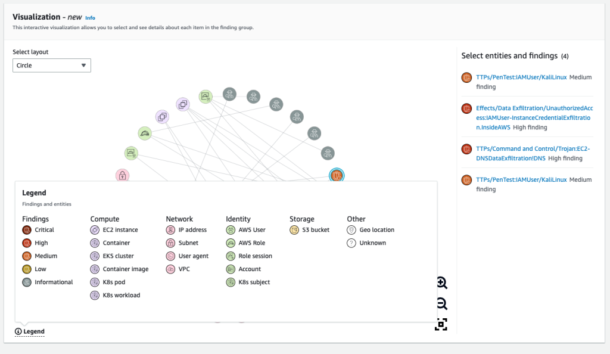Toggle the Legend panel at bottom left
The image size is (610, 354).
click(x=29, y=331)
